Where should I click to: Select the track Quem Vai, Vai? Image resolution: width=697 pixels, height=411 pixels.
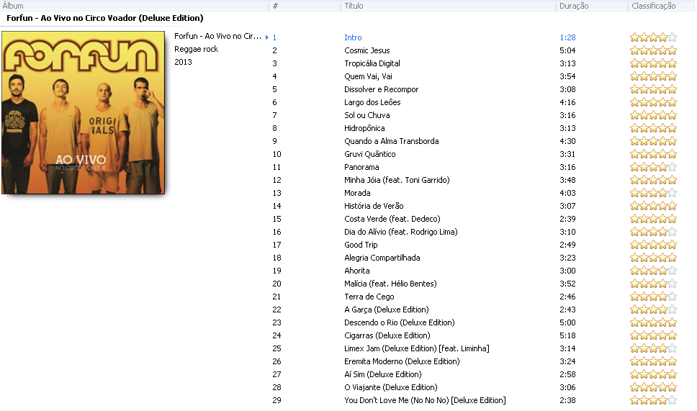point(368,76)
